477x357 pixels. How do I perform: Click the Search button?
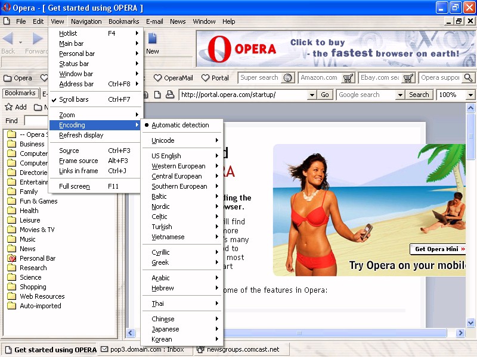(419, 95)
